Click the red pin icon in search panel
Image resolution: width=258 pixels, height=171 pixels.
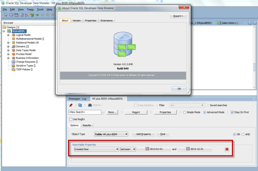[x=71, y=105]
